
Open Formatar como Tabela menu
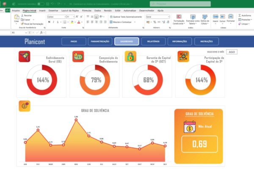pos(193,19)
